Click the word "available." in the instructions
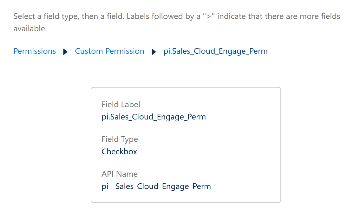354x220 pixels. 30,29
